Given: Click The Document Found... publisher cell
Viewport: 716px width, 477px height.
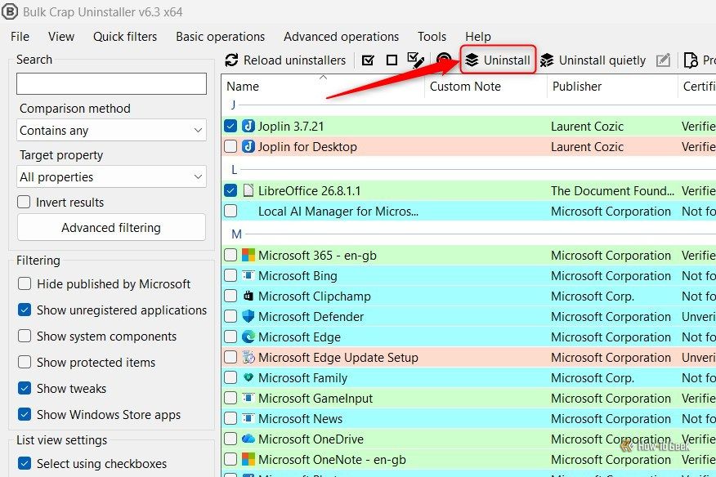Looking at the screenshot, I should click(612, 191).
